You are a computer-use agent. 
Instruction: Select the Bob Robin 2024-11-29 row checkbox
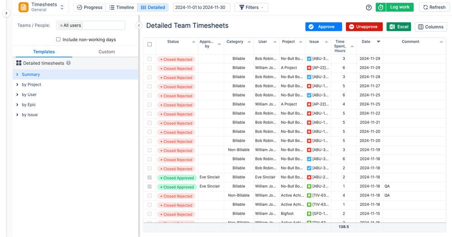pos(150,59)
